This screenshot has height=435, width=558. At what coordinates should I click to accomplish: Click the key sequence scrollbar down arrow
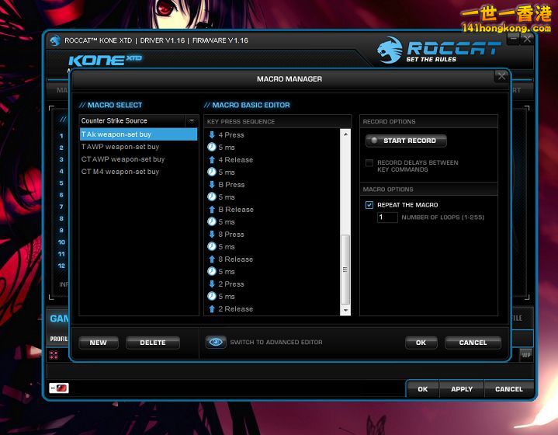click(x=345, y=310)
